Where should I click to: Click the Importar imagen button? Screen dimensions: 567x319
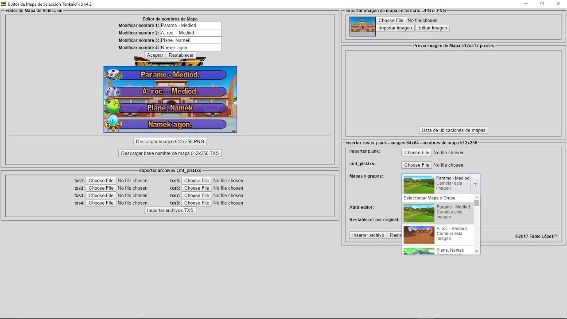pyautogui.click(x=395, y=28)
